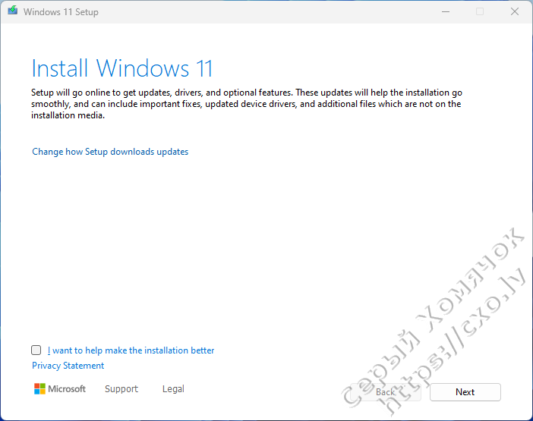Click the 'Install Windows 11' heading
Viewport: 533px width, 421px height.
pos(122,68)
